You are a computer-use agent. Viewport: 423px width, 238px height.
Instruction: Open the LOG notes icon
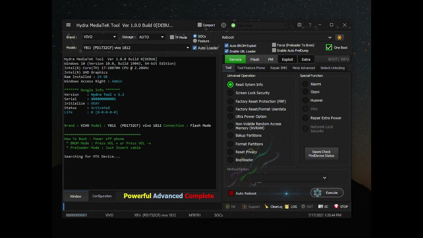287,207
